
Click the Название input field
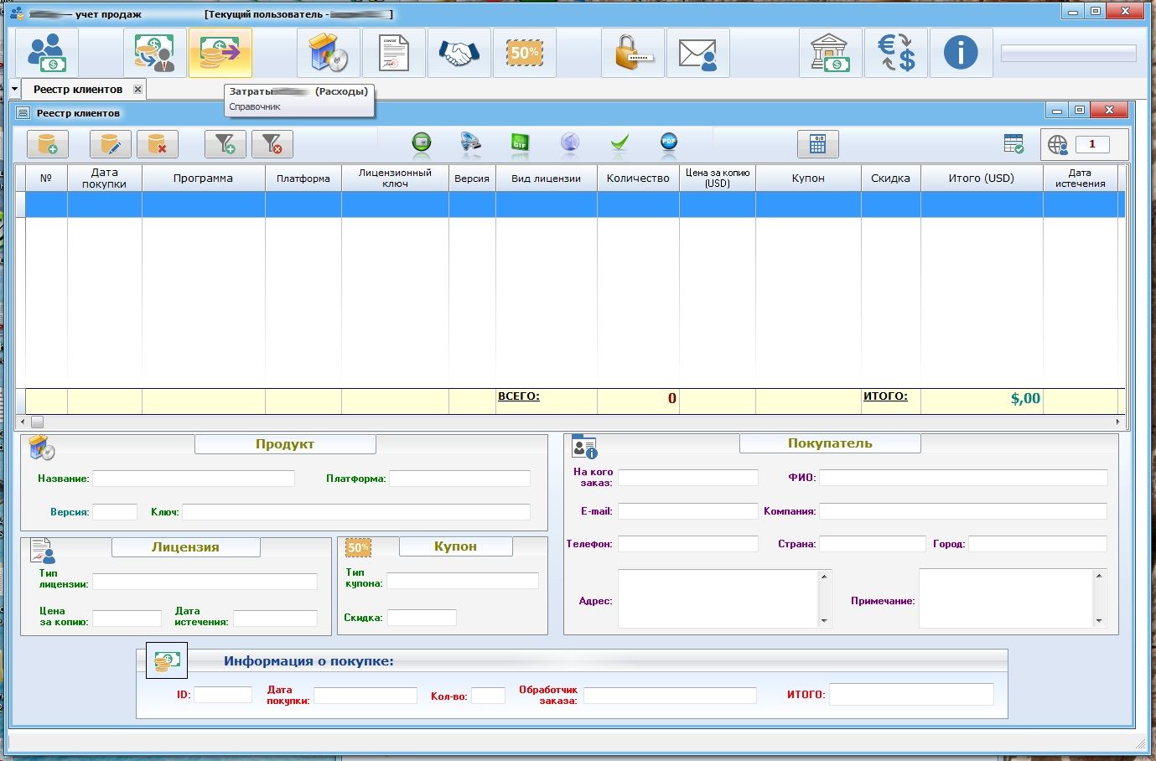[x=194, y=479]
